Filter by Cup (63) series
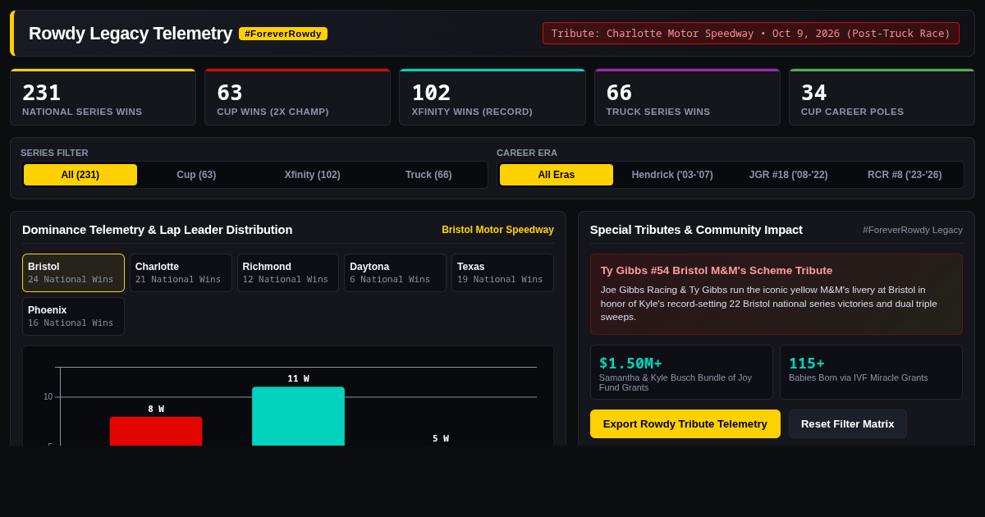985x517 pixels. [196, 175]
